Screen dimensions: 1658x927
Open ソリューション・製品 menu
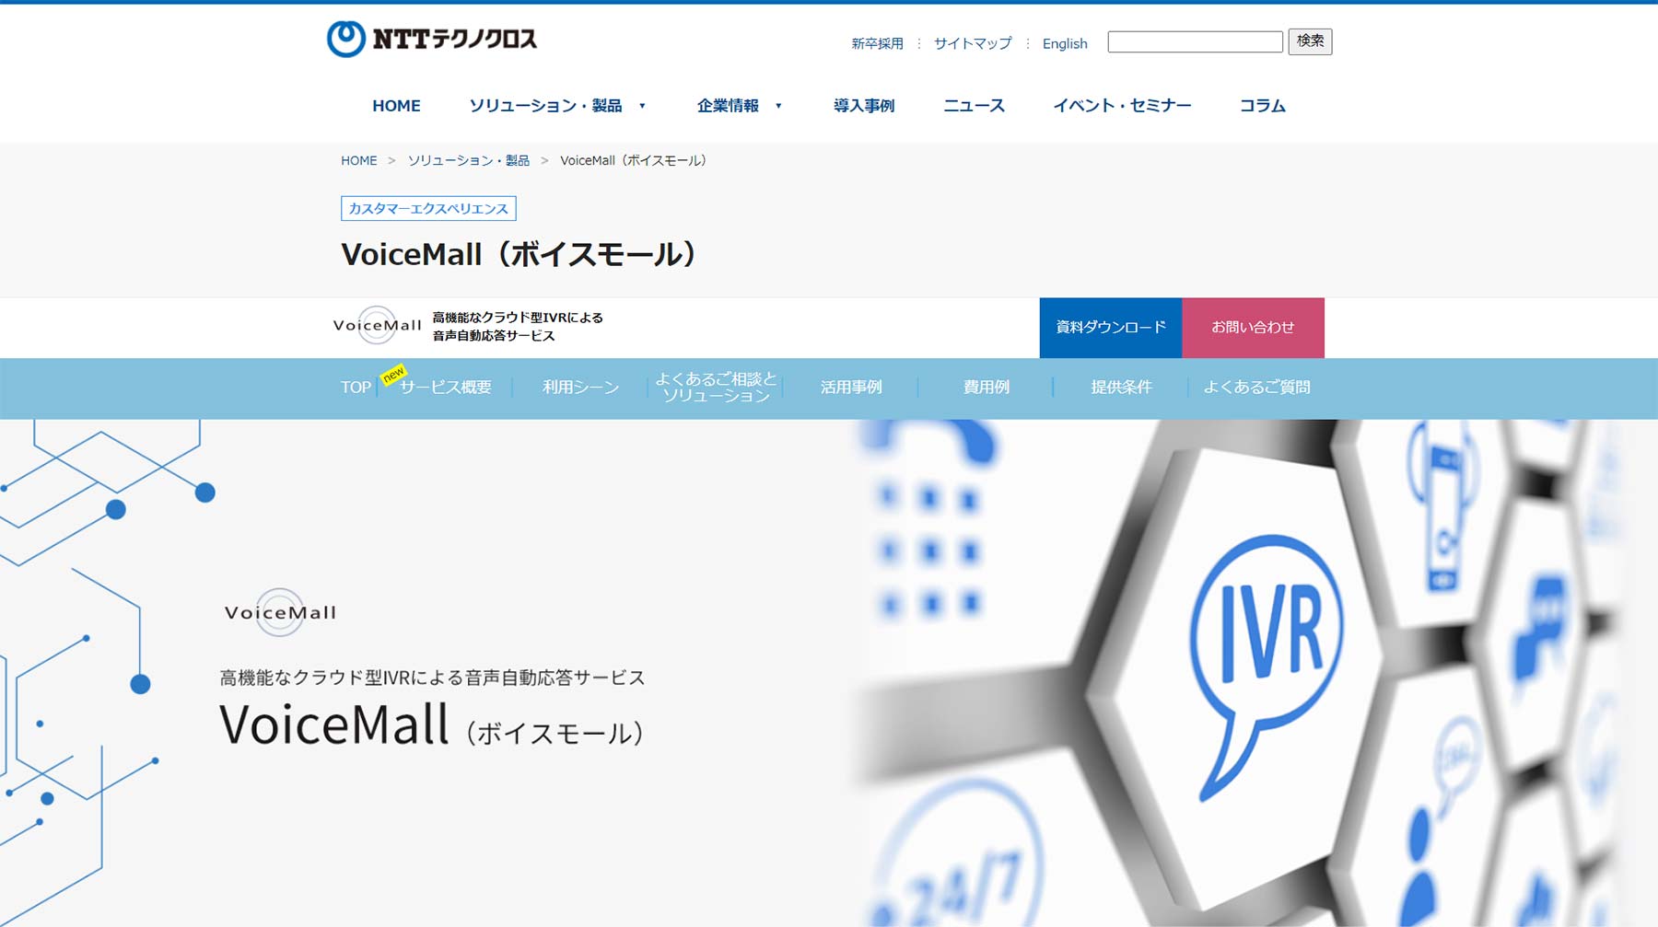545,106
